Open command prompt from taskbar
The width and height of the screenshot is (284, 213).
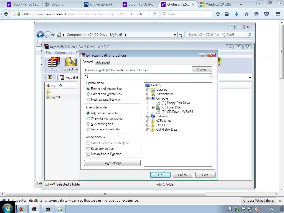coord(48,209)
